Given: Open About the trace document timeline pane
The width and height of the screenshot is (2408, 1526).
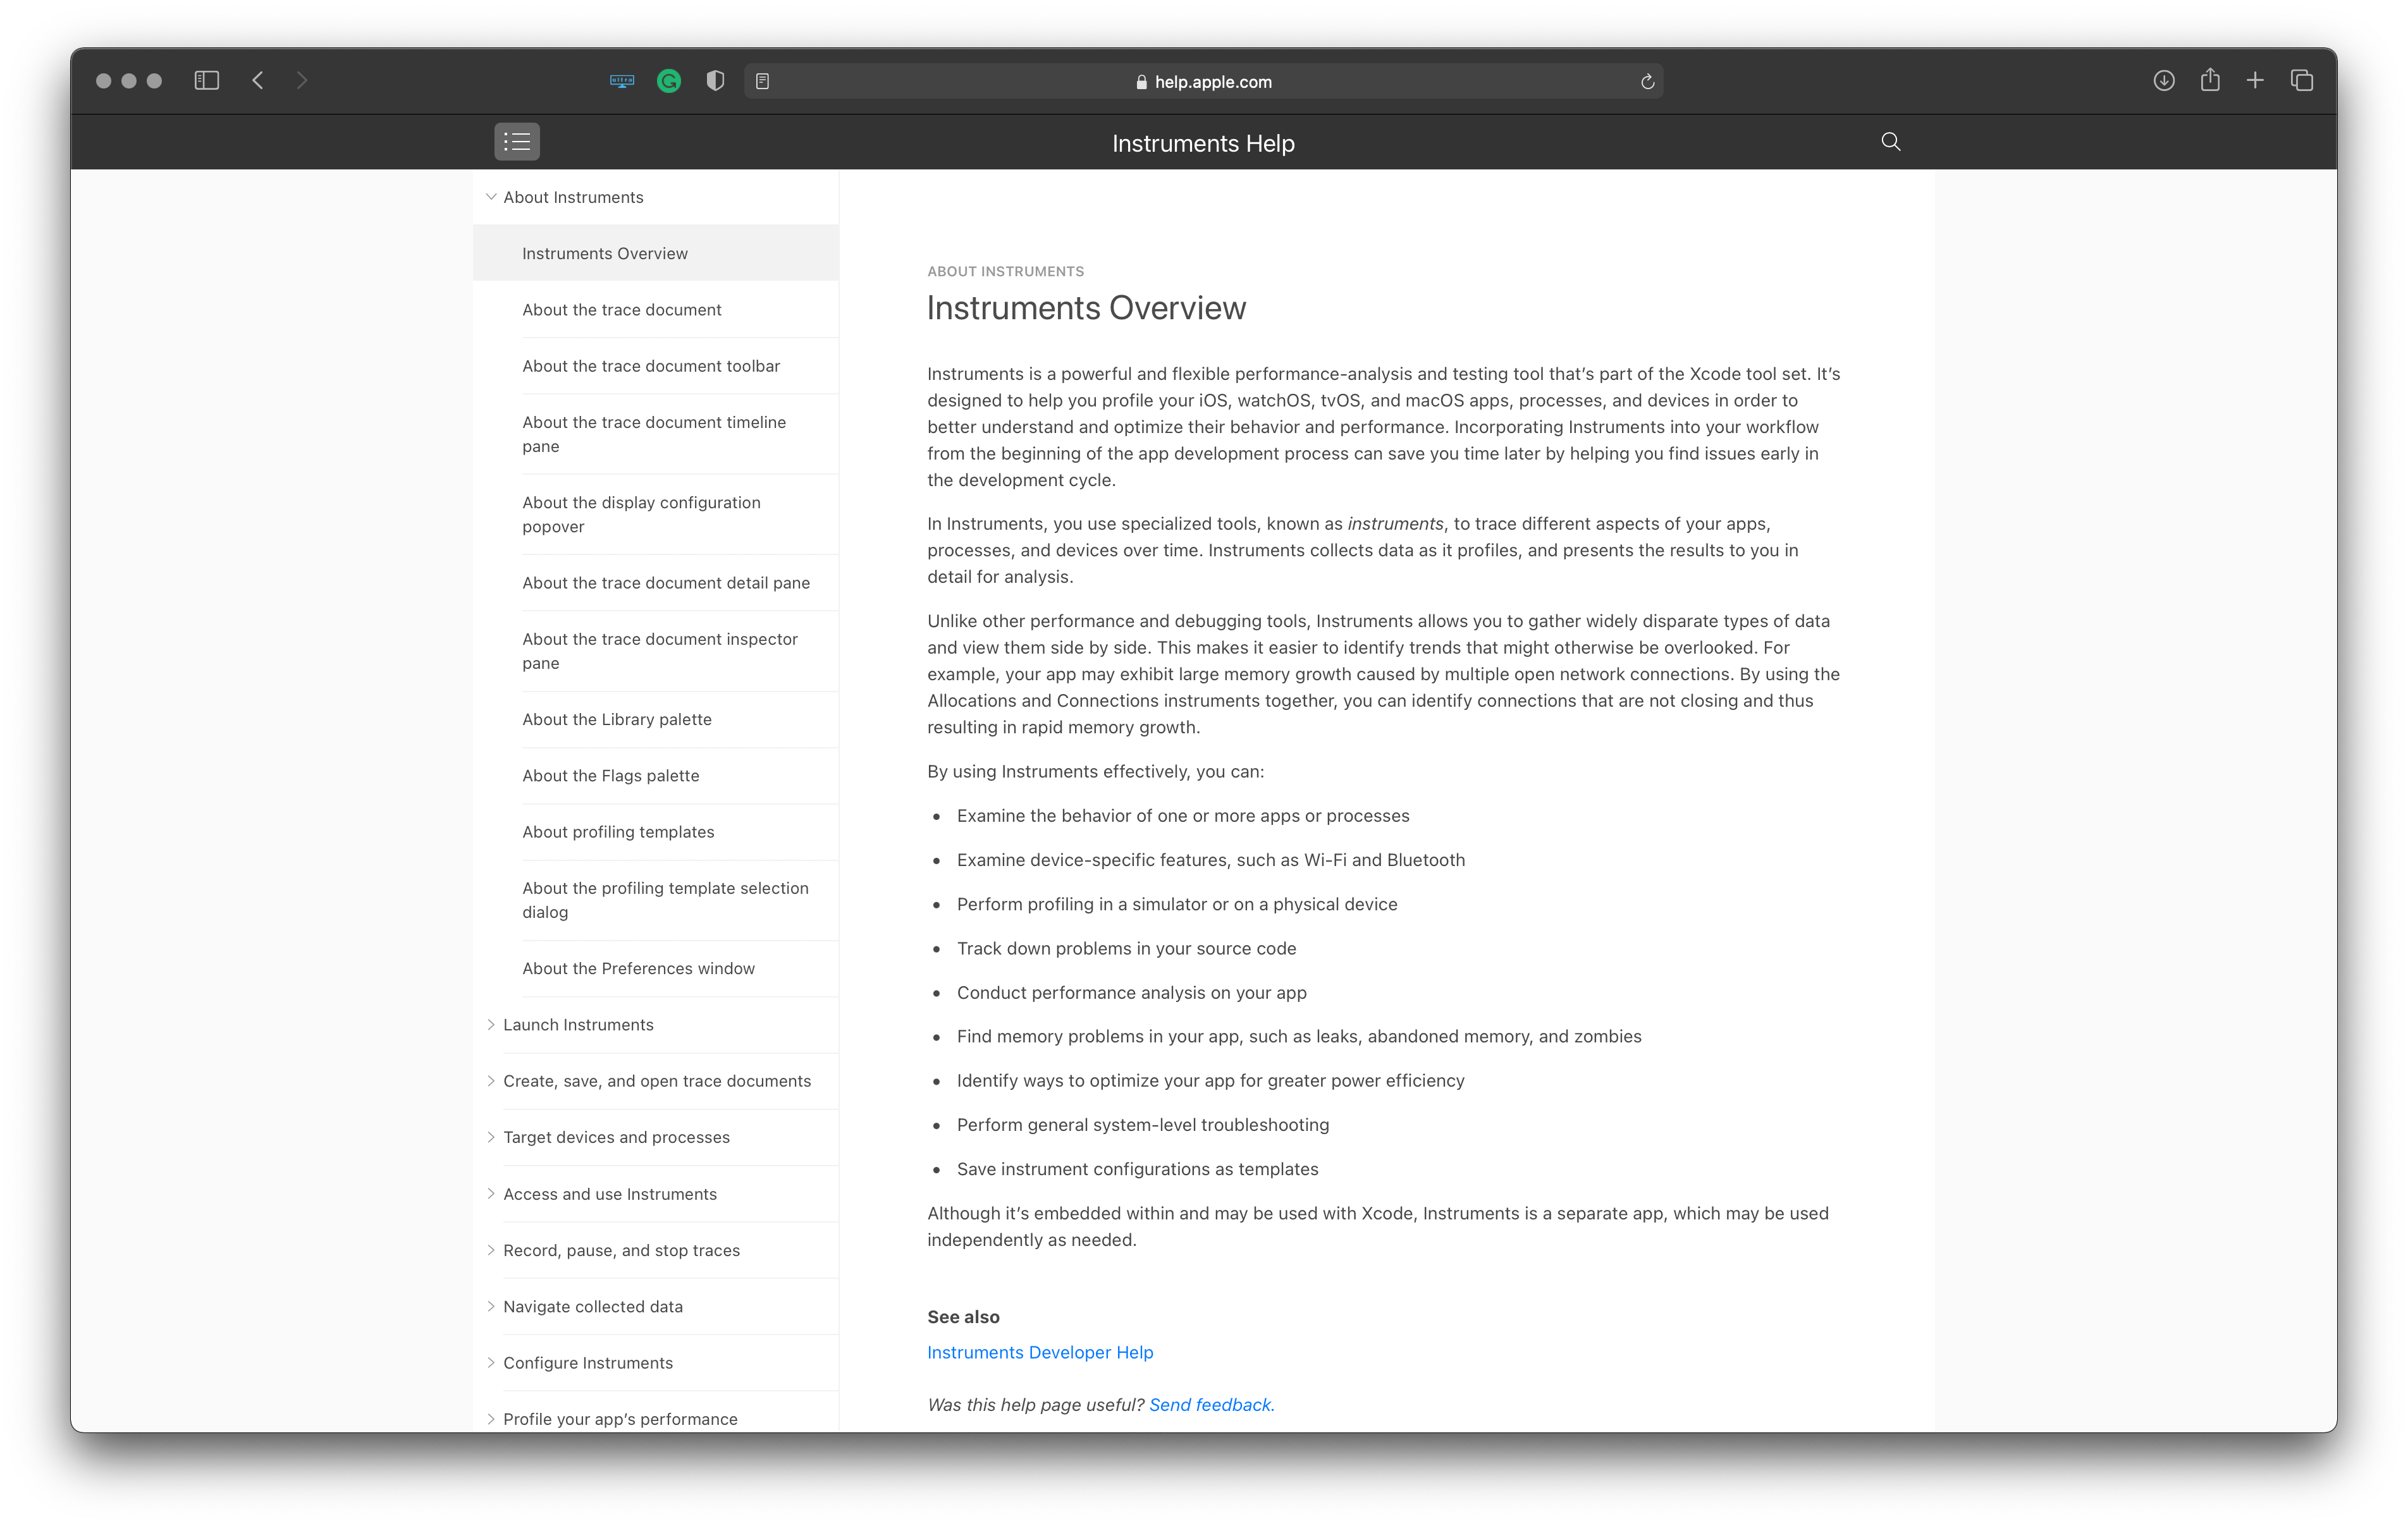Looking at the screenshot, I should click(x=655, y=434).
